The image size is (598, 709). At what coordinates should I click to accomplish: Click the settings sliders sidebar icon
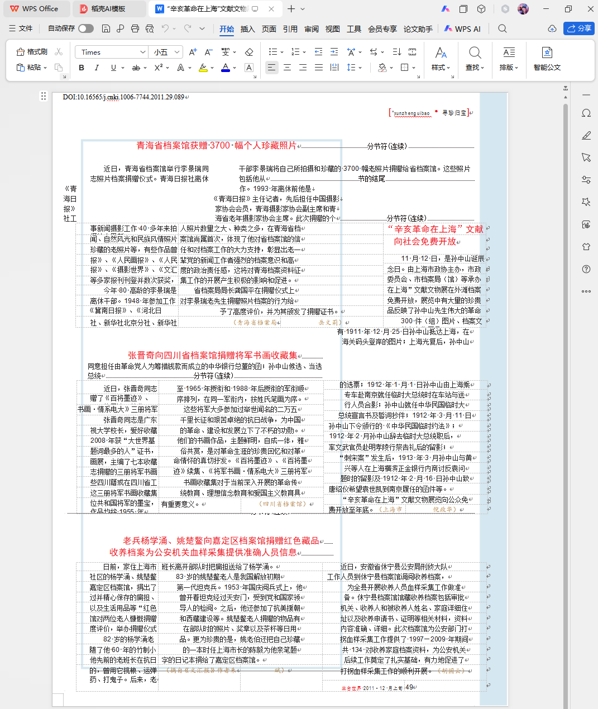click(x=586, y=180)
